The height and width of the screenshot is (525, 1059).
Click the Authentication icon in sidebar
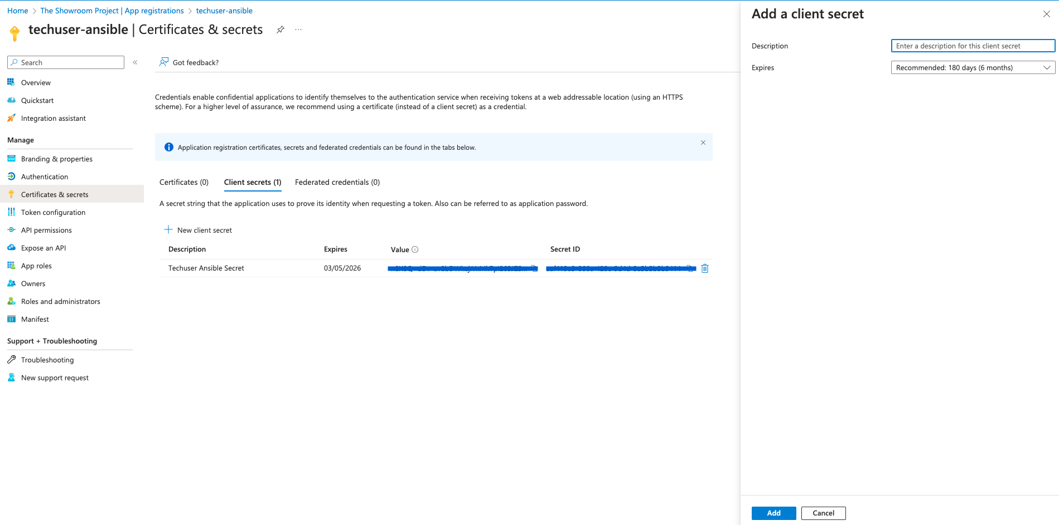[11, 176]
